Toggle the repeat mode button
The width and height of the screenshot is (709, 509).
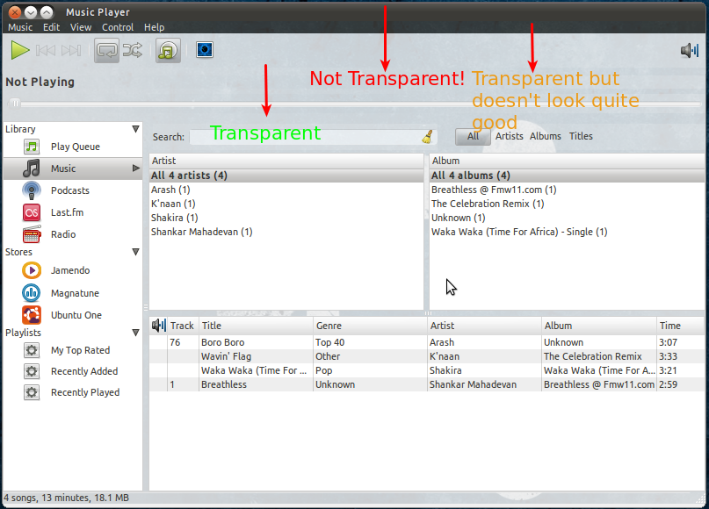(x=107, y=51)
